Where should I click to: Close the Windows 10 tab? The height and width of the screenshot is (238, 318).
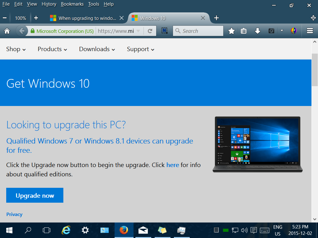[x=203, y=18]
